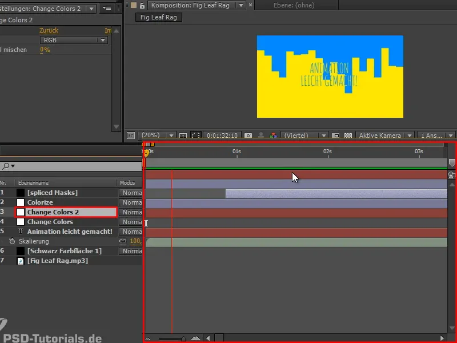This screenshot has height=343, width=457.
Task: Select the Change Colors 2 layer
Action: (53, 212)
